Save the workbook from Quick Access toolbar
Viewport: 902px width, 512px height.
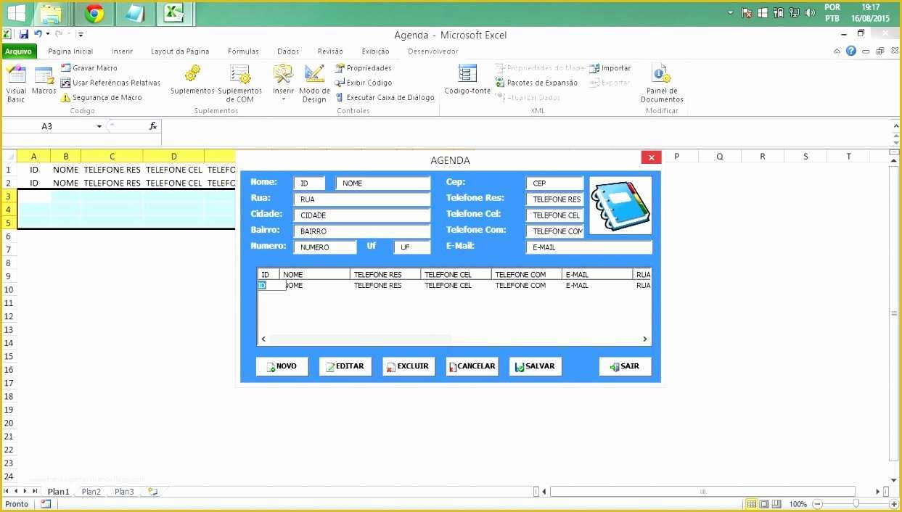tap(24, 34)
